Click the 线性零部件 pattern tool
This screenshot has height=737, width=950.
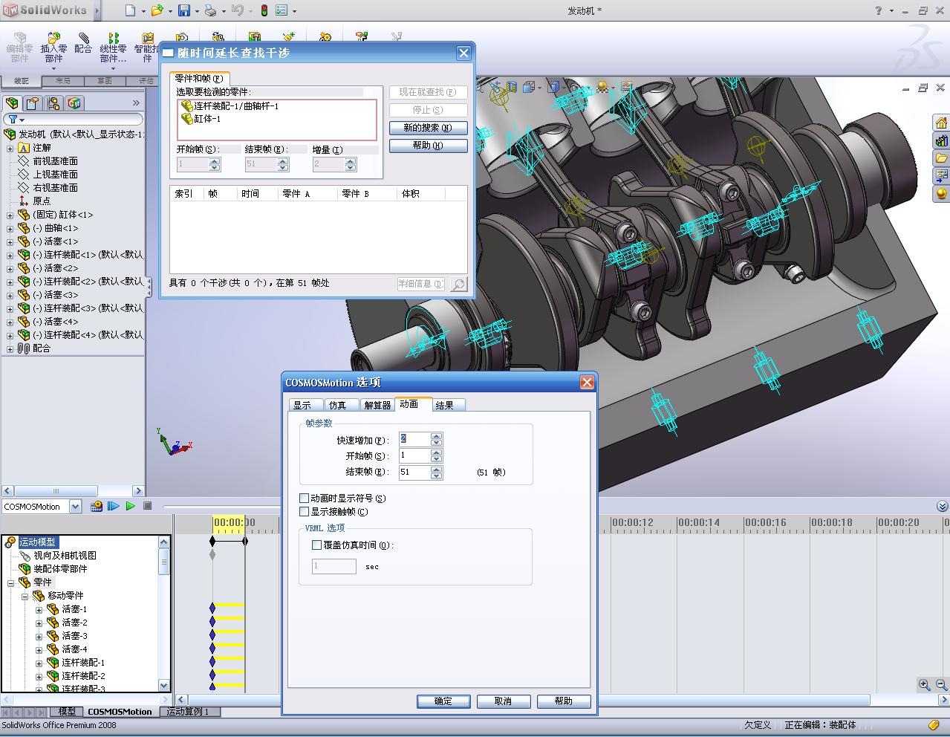(x=113, y=48)
